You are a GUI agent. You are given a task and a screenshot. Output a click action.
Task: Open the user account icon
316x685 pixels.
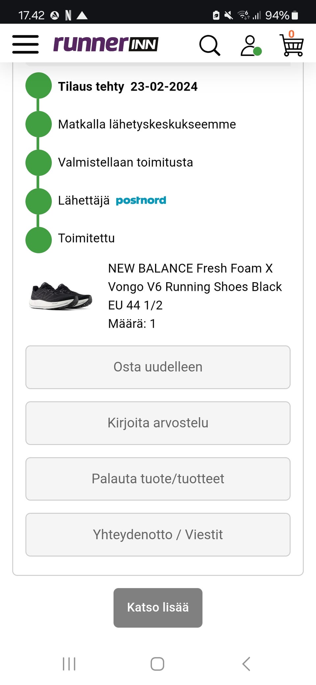tap(251, 45)
